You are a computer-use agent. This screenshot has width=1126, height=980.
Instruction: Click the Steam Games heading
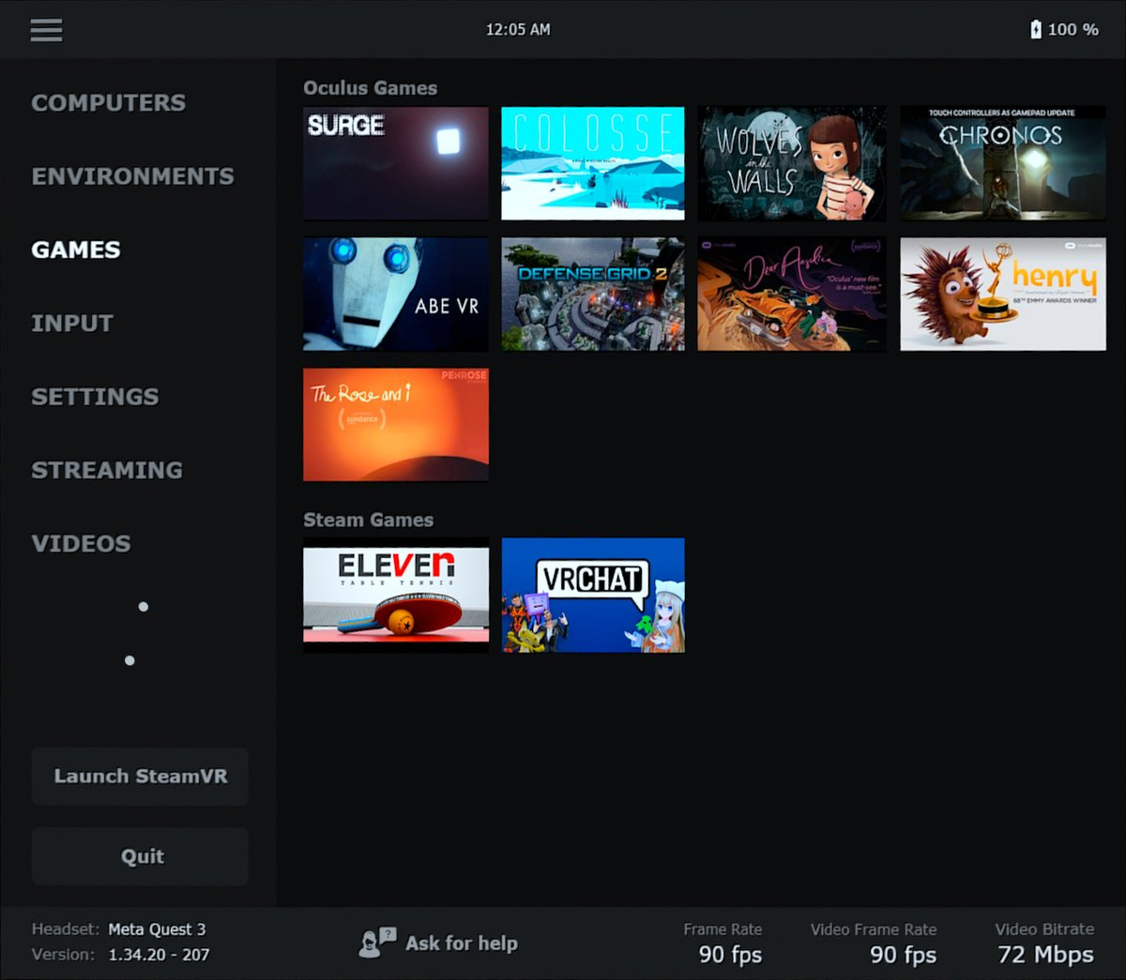coord(369,520)
